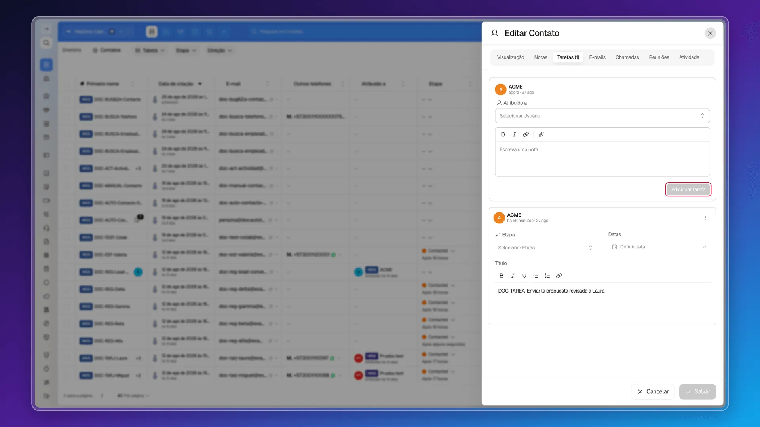760x427 pixels.
Task: Click the Cancelar button
Action: point(653,391)
